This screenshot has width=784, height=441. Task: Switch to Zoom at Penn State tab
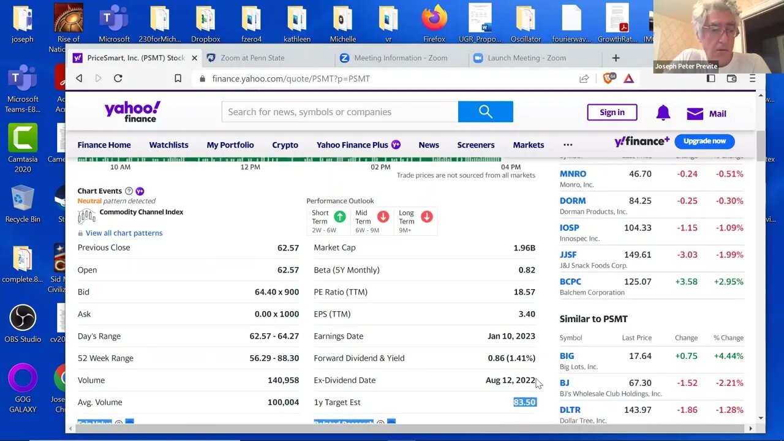pyautogui.click(x=268, y=58)
